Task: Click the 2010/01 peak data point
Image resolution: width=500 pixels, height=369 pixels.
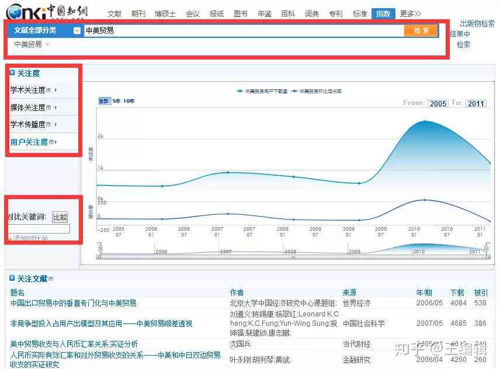Action: tap(425, 121)
